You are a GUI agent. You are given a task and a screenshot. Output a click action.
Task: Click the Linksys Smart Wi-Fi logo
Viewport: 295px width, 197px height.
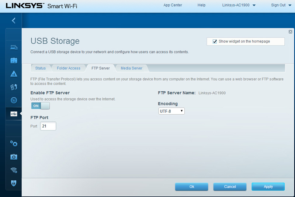click(x=41, y=6)
